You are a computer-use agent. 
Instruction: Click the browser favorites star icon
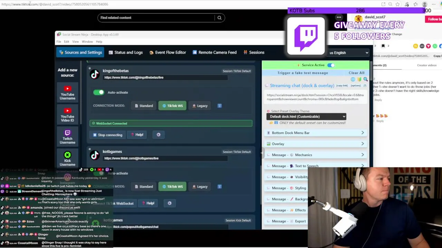tap(398, 4)
